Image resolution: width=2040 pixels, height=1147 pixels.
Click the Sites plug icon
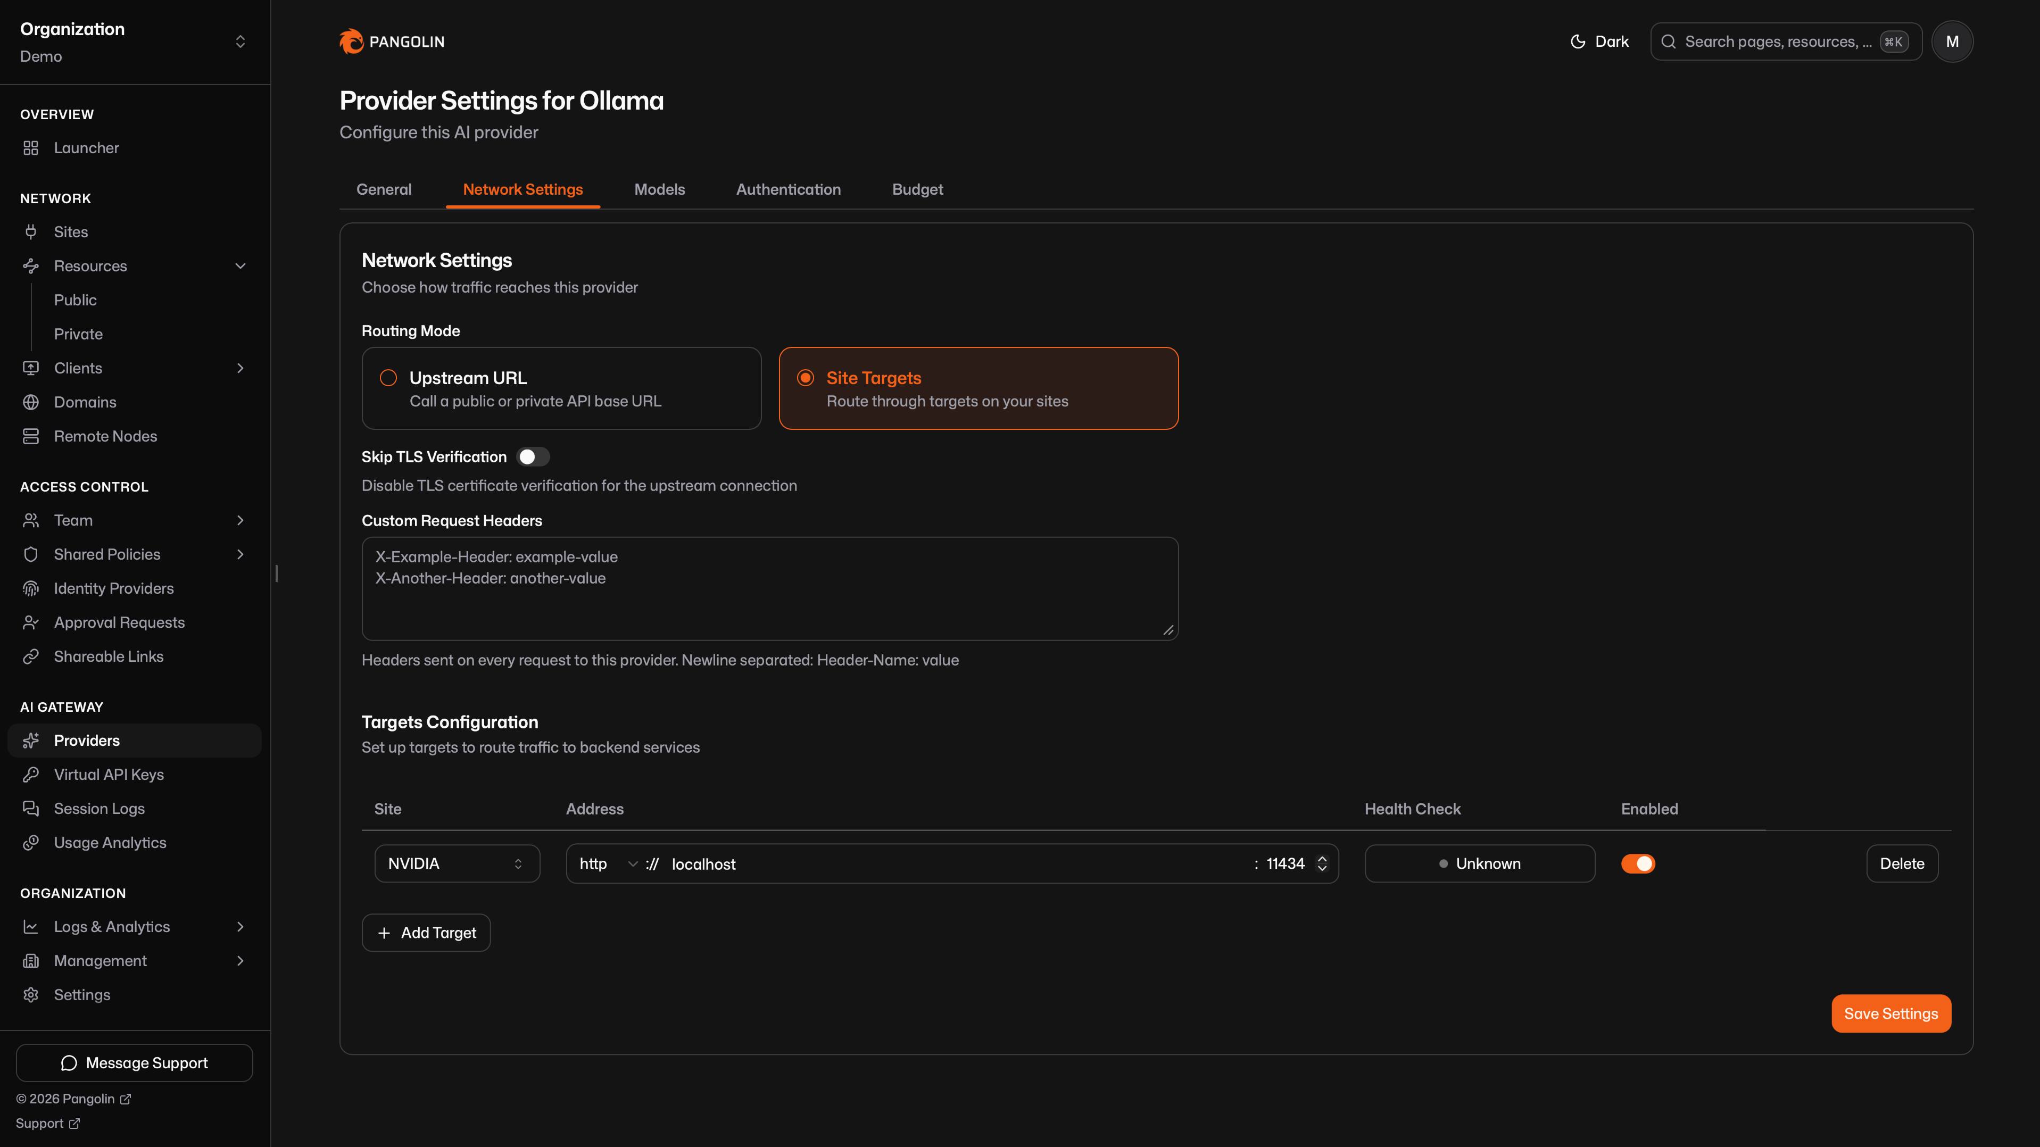coord(31,232)
